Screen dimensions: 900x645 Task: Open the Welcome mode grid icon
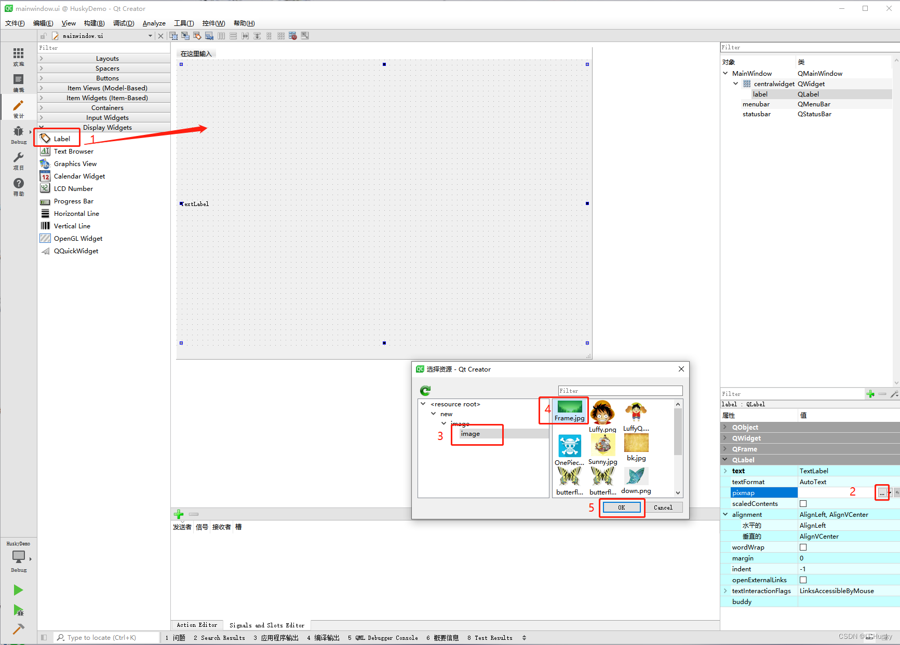tap(18, 54)
